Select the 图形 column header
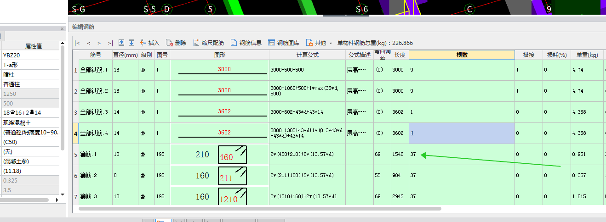 [219, 55]
